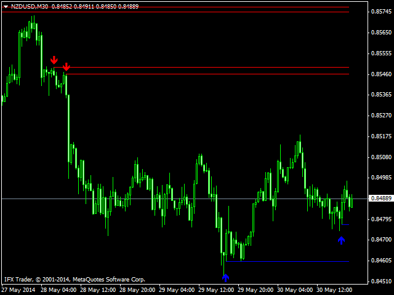Select the blue up arrow below the 29 May low

tap(226, 278)
